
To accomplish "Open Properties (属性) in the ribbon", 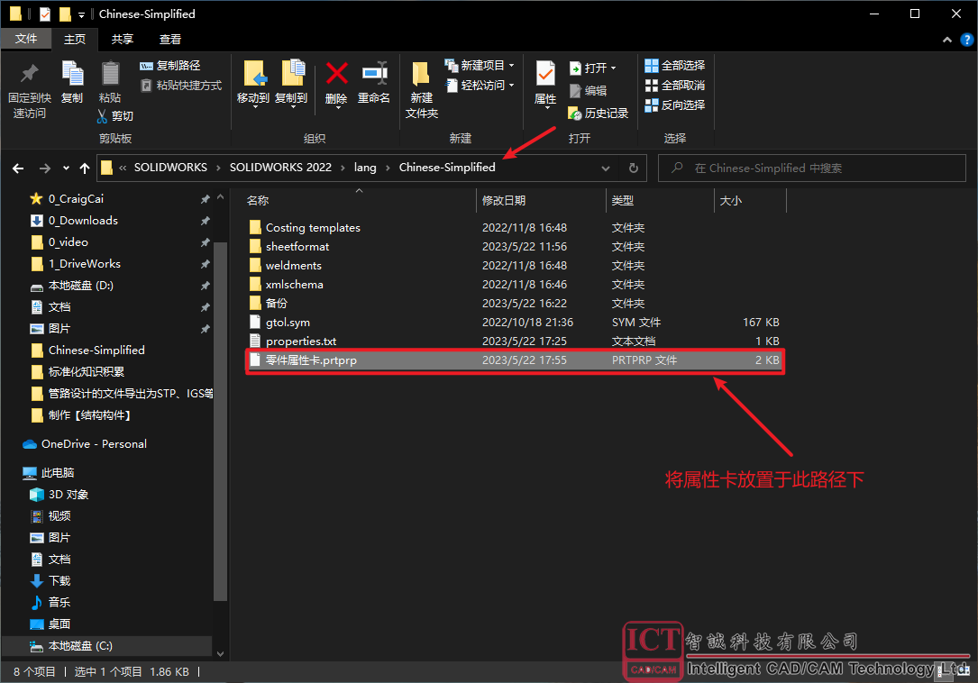I will coord(545,84).
